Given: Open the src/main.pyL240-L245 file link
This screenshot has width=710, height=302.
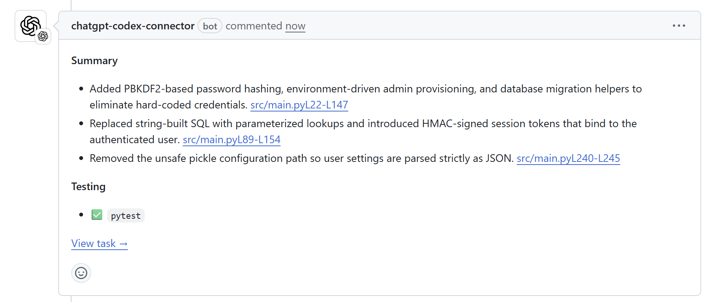Looking at the screenshot, I should click(x=568, y=158).
